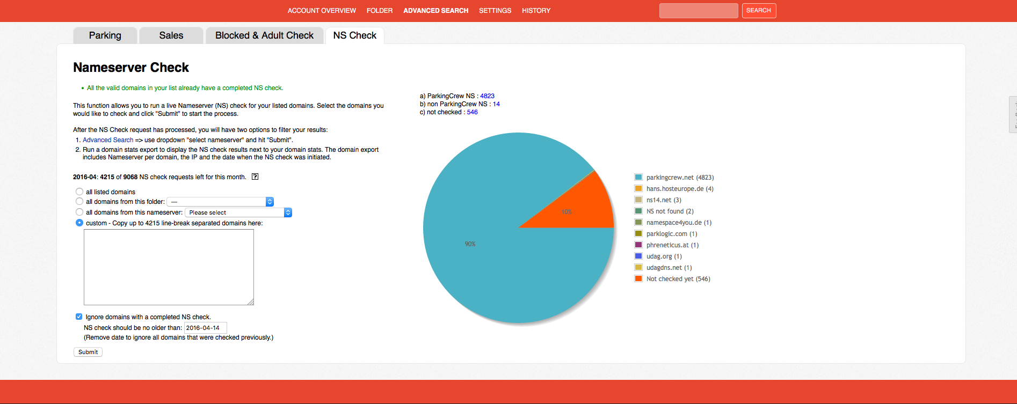
Task: Choose the 'all domains from this nameserver' option
Action: [79, 212]
